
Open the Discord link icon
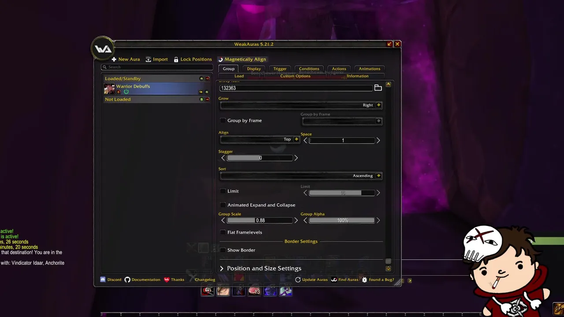[x=103, y=280]
